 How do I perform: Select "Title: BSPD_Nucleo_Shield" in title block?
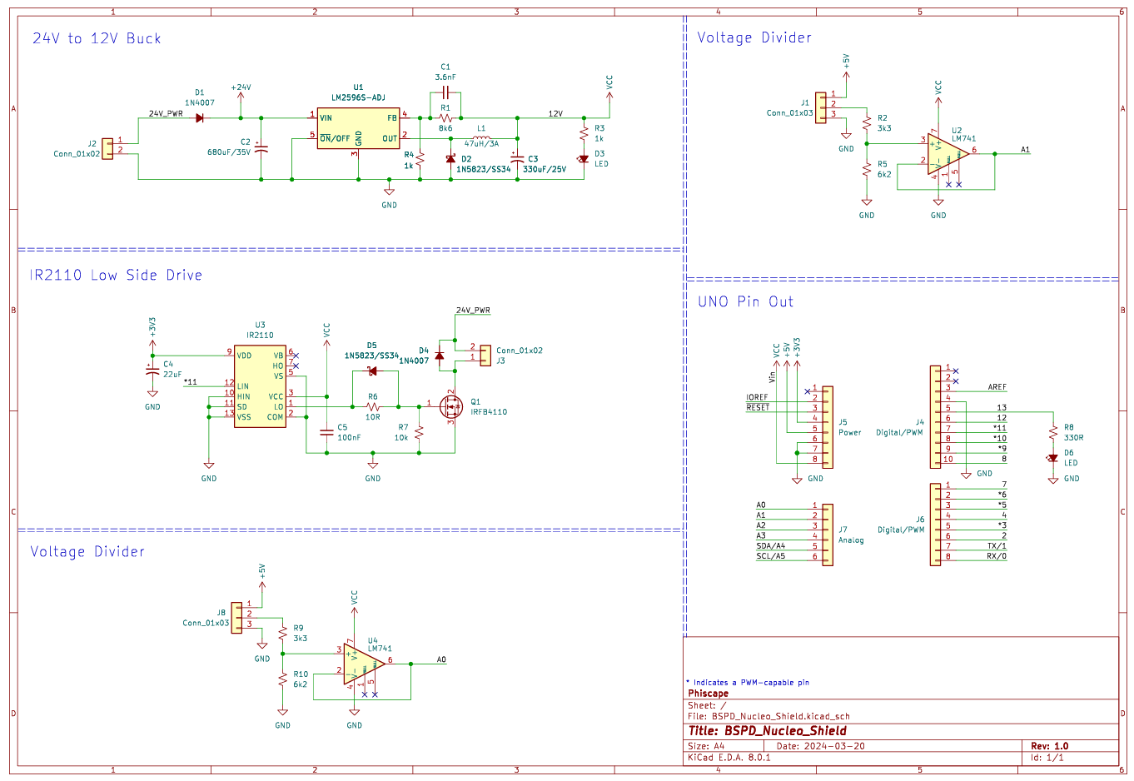point(767,731)
